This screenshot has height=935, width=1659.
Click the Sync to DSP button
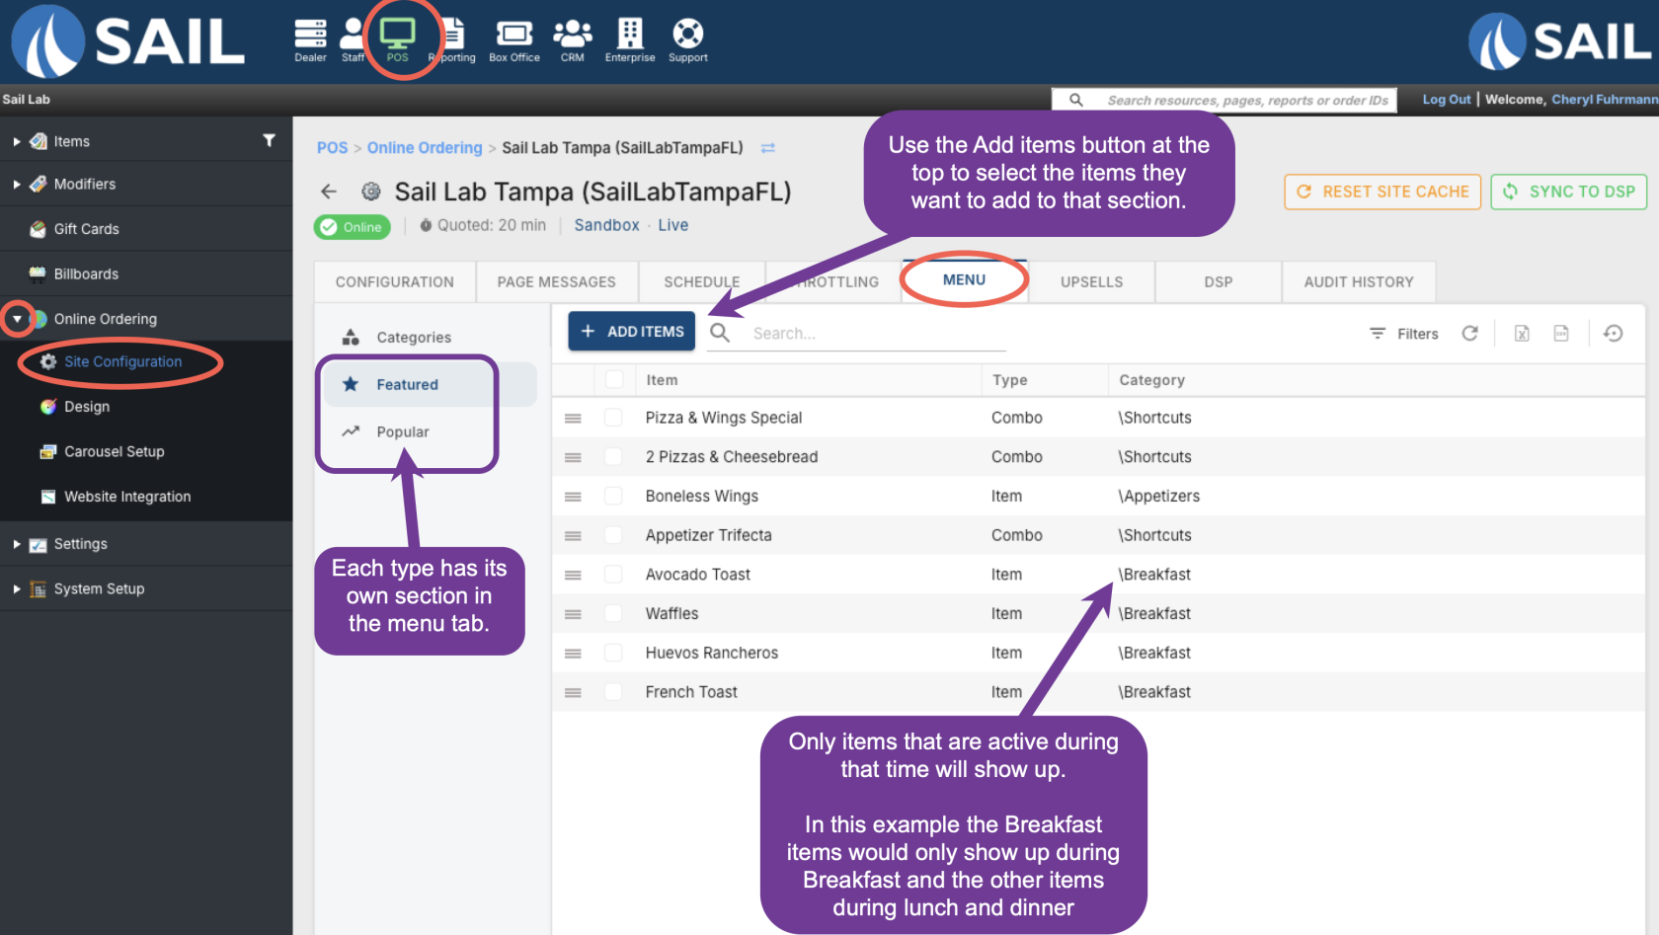point(1569,192)
